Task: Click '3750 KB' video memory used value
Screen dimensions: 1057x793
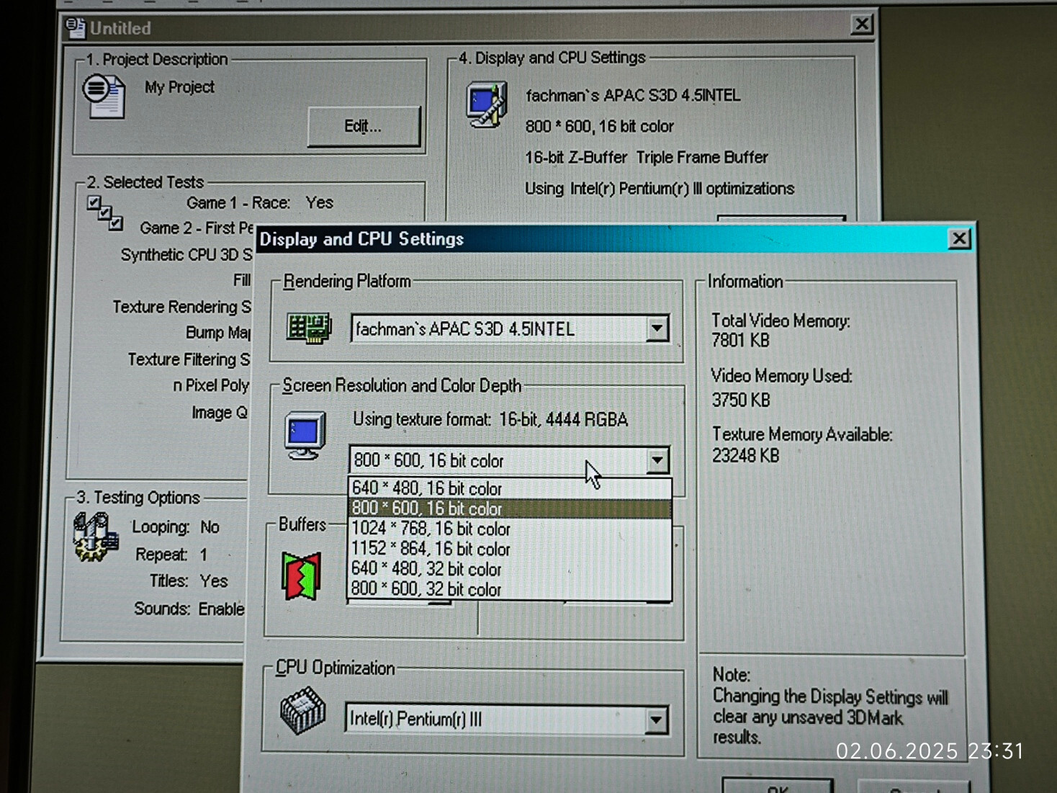Action: (741, 400)
